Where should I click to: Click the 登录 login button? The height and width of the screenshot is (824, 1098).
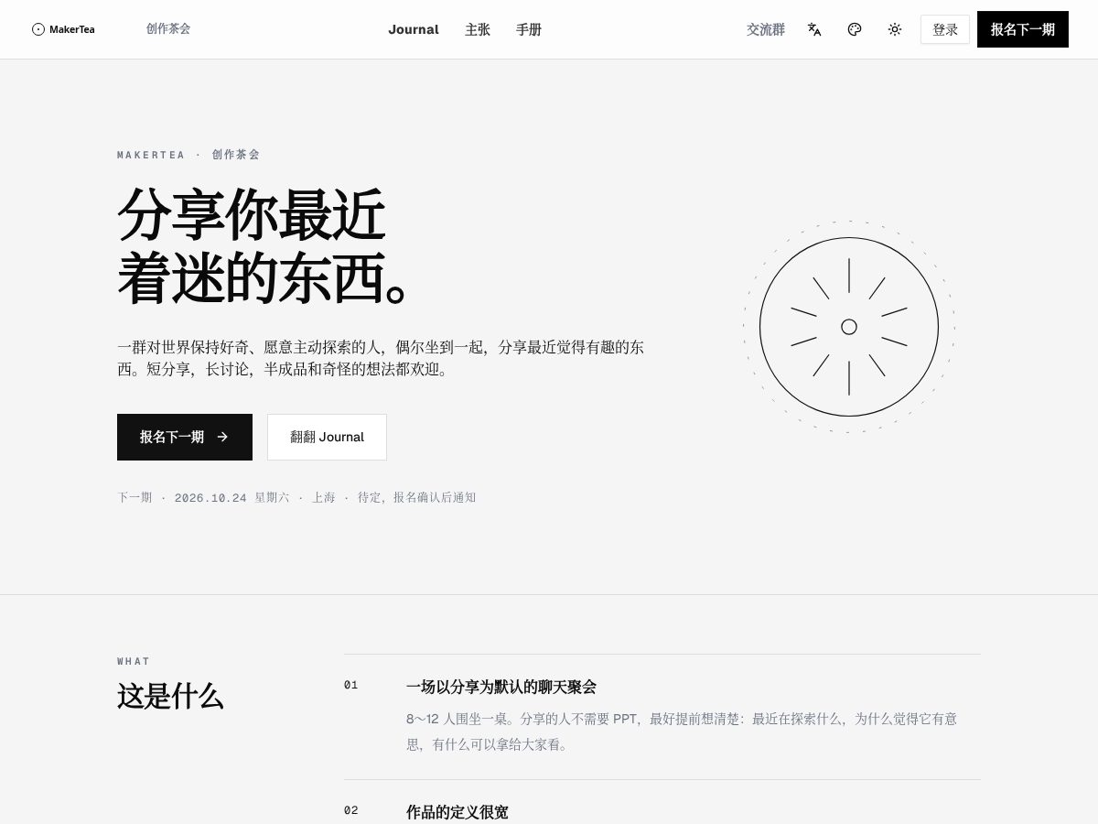(945, 29)
